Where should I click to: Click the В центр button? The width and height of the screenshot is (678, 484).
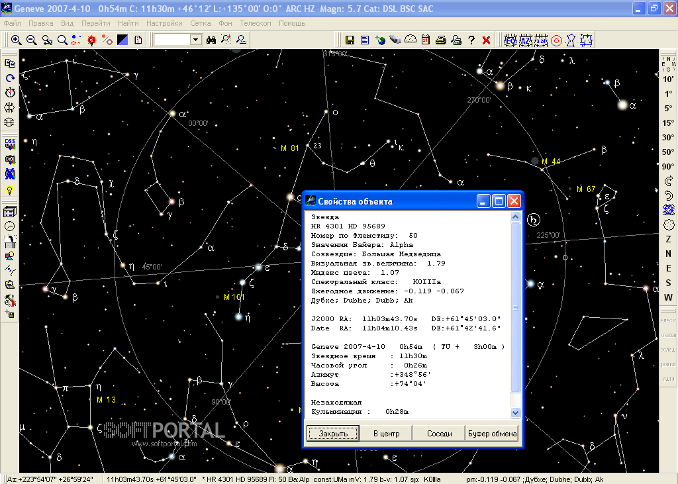(385, 434)
